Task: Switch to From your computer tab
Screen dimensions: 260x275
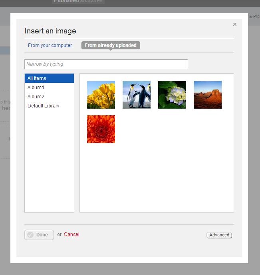Action: pos(50,45)
